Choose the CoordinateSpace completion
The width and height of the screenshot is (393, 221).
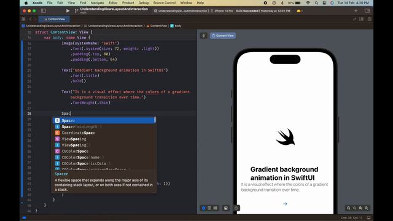tap(104, 133)
